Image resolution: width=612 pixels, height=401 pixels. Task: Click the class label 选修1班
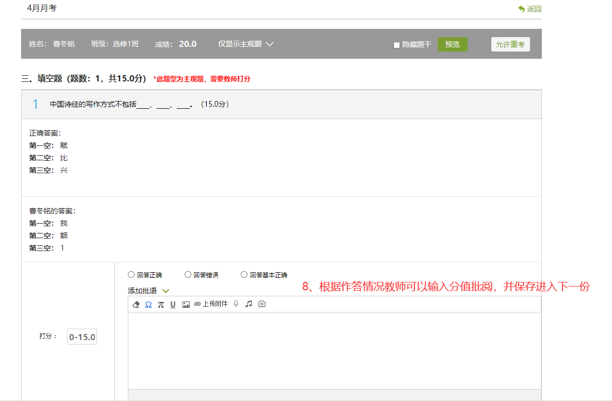tap(126, 44)
